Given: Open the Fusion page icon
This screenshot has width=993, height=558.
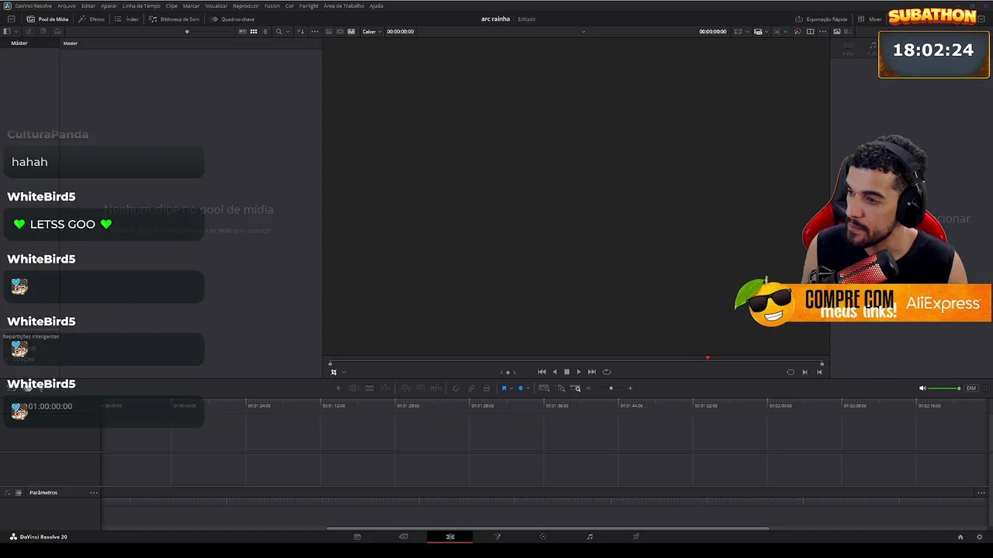Looking at the screenshot, I should [x=497, y=536].
